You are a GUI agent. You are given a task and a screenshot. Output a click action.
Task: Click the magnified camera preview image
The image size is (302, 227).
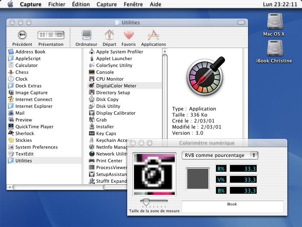tap(154, 174)
